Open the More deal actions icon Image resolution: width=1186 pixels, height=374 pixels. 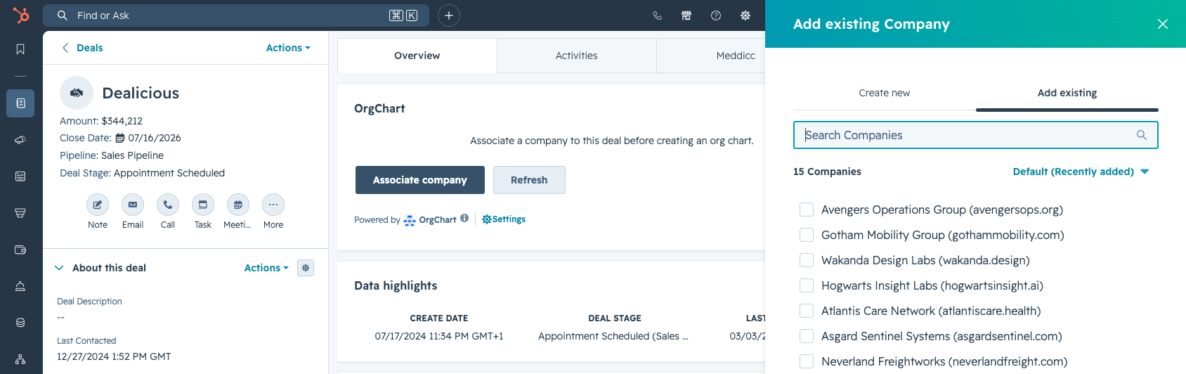point(273,205)
